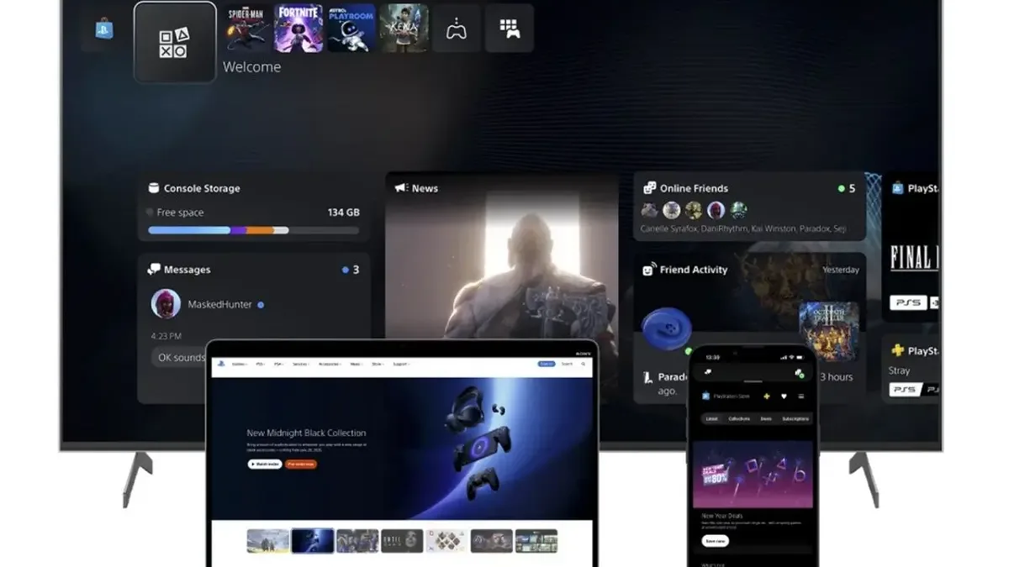Select the first carousel thumbnail on laptop
Viewport: 1009px width, 567px height.
[x=268, y=540]
